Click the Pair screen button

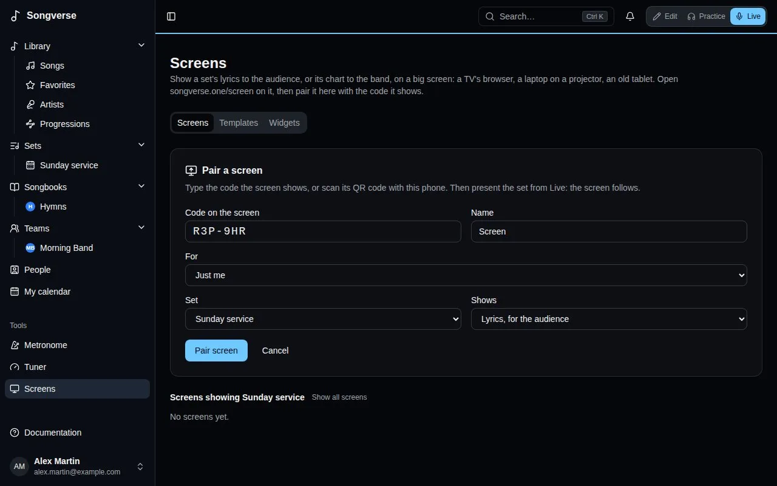(x=216, y=351)
